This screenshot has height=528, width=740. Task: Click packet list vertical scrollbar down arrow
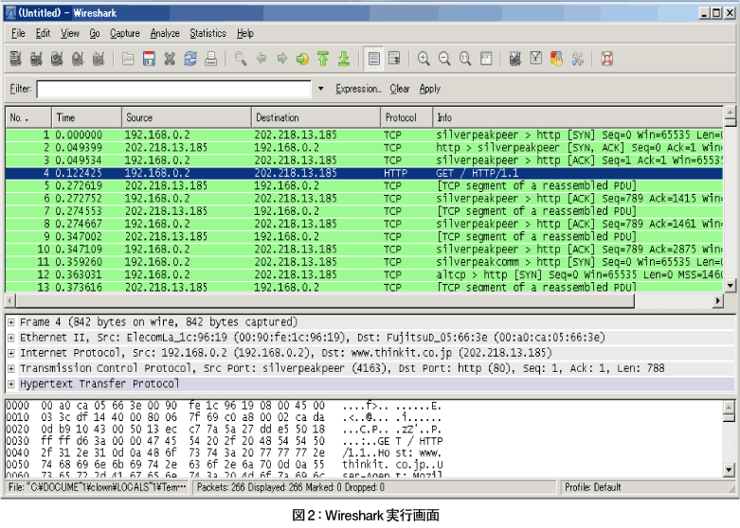(x=731, y=285)
